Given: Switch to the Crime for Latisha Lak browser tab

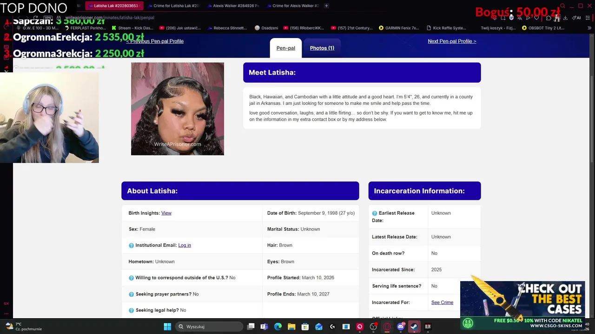Looking at the screenshot, I should pyautogui.click(x=173, y=6).
